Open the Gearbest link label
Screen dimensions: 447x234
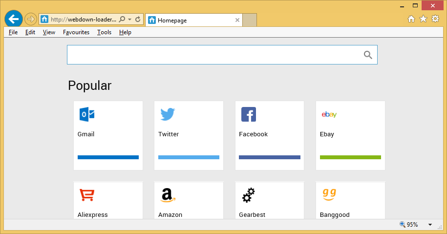click(x=252, y=215)
